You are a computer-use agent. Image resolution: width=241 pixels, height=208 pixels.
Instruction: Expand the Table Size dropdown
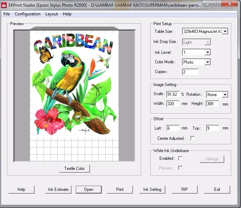point(225,31)
